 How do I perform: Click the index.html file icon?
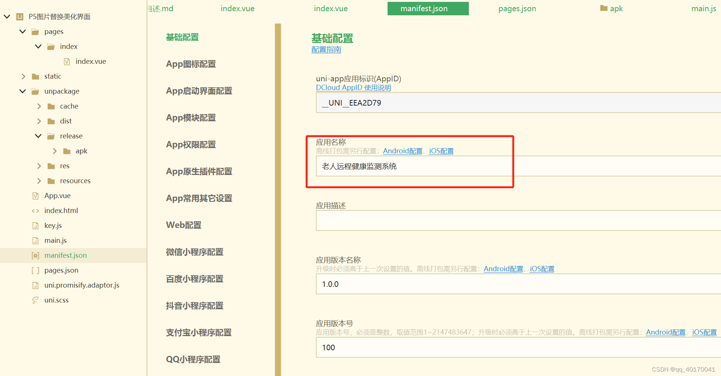point(35,211)
